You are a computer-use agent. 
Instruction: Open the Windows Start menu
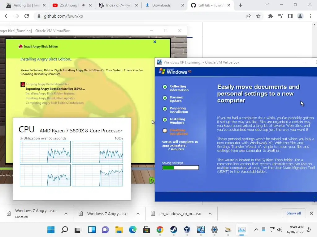coord(51,230)
